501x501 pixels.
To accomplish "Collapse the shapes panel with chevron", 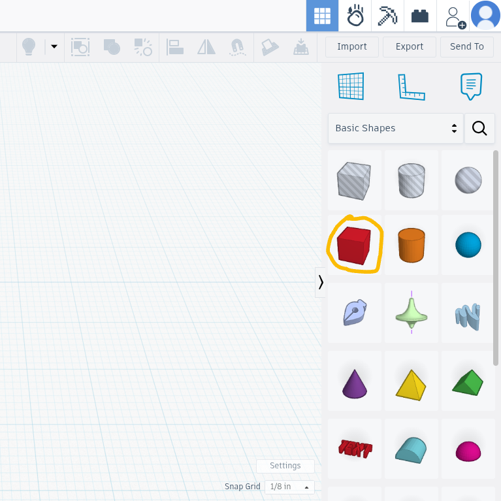I will pyautogui.click(x=321, y=282).
